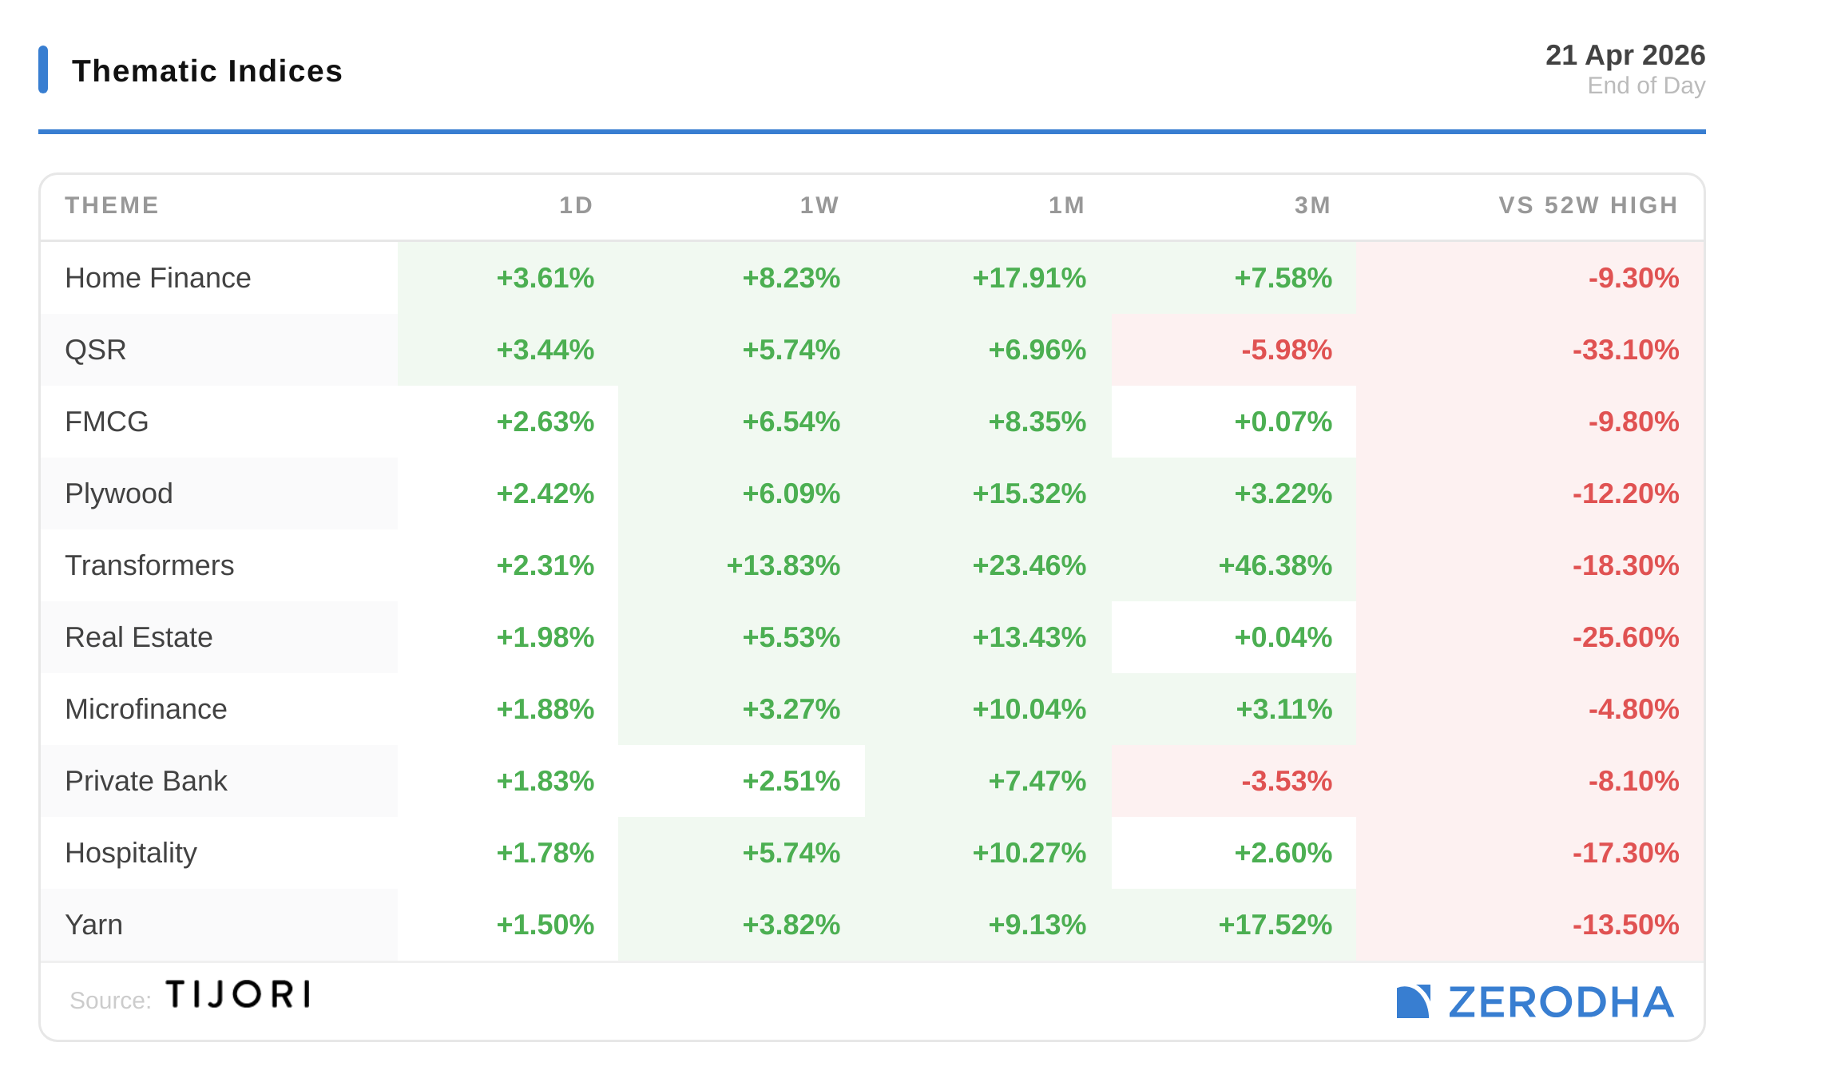This screenshot has height=1090, width=1821.
Task: Open the Home Finance theme row
Action: coord(158,278)
